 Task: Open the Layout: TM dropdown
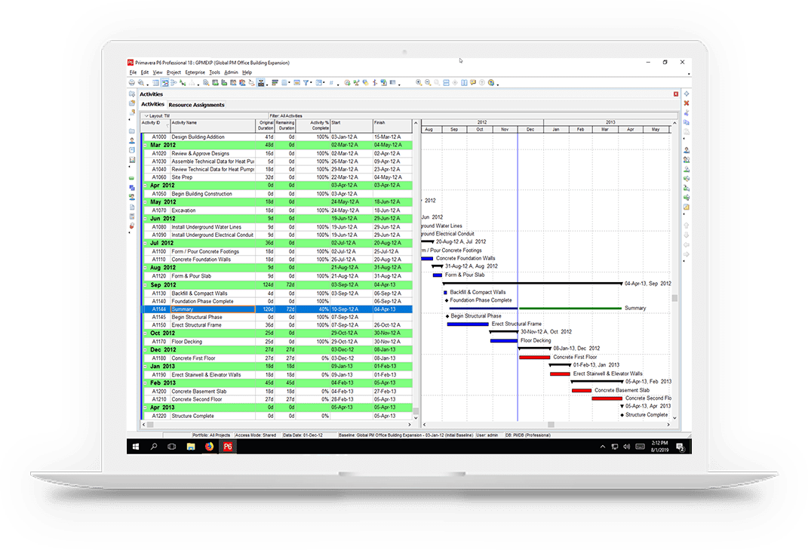coord(157,116)
